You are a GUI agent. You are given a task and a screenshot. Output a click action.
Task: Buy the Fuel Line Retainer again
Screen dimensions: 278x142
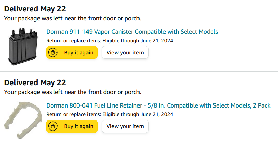pyautogui.click(x=72, y=126)
